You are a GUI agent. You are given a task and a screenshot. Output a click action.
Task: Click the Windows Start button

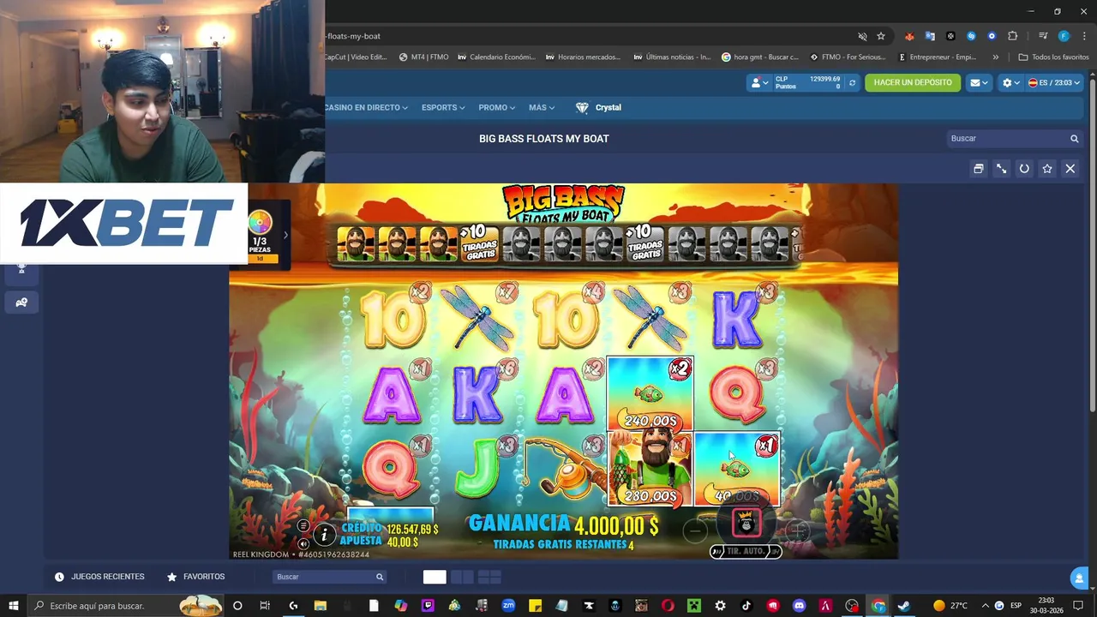click(13, 606)
